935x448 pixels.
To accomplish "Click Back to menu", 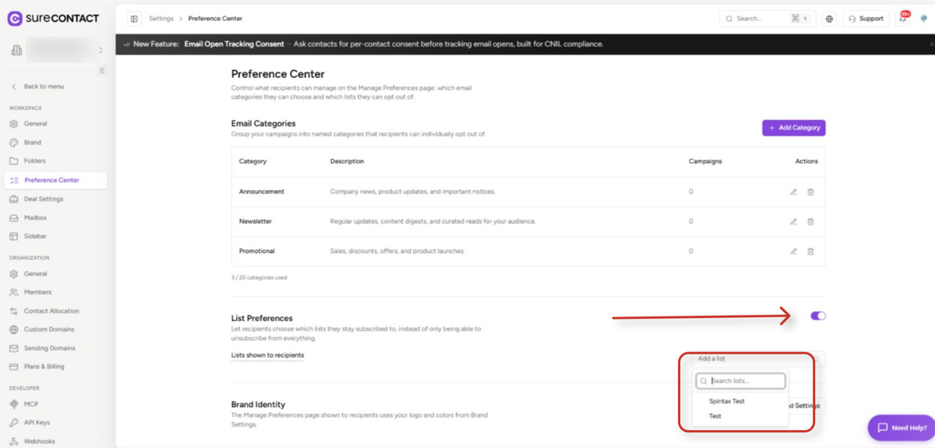I will 44,86.
